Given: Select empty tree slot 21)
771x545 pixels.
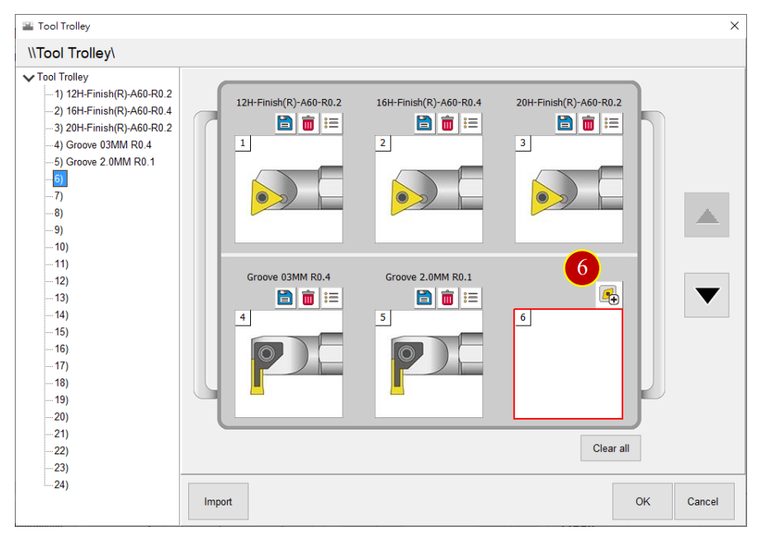Looking at the screenshot, I should (61, 434).
